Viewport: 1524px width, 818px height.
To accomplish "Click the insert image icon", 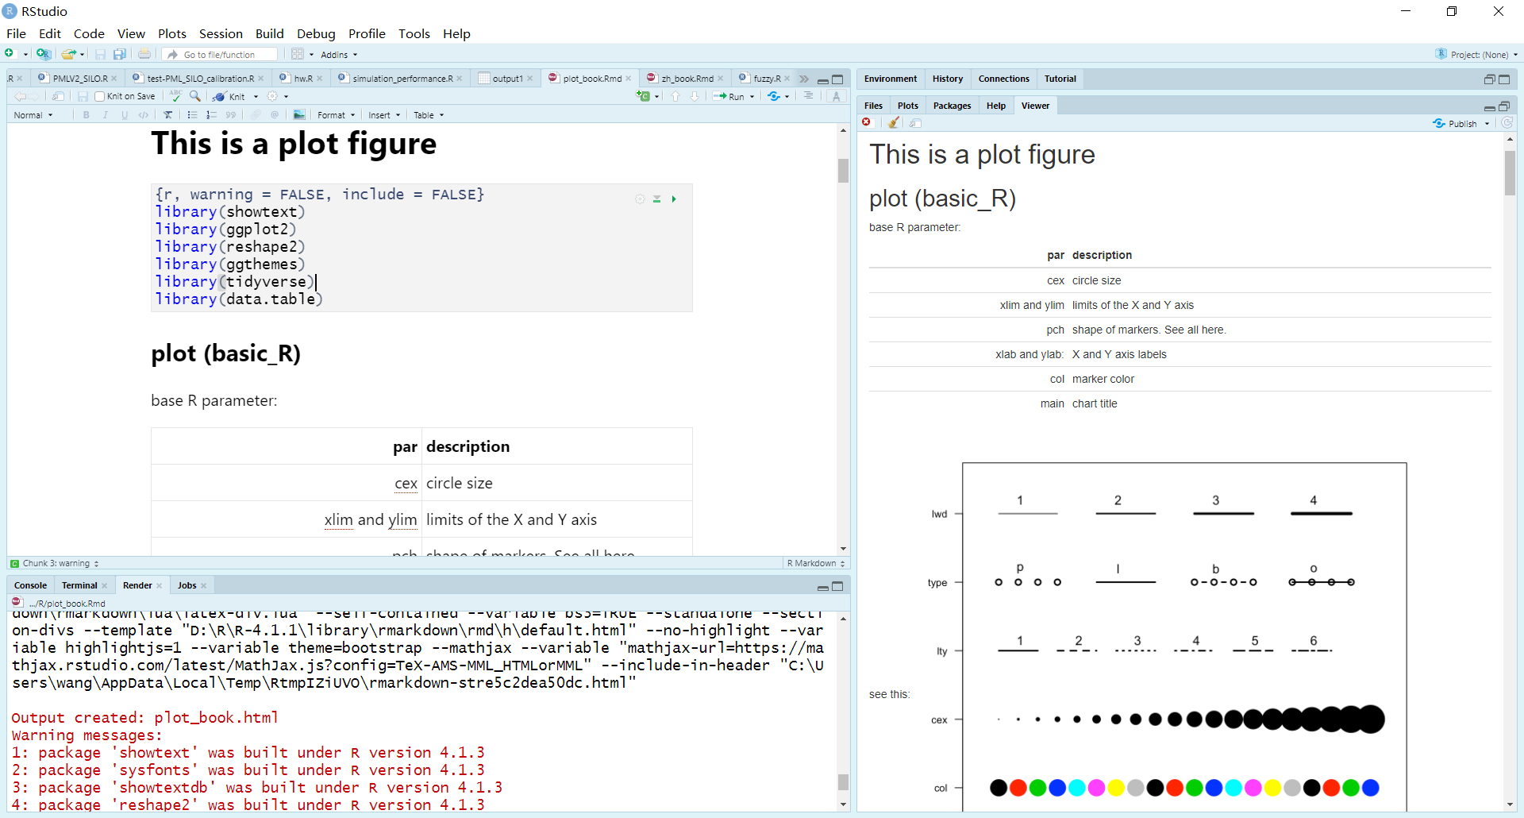I will coord(299,115).
